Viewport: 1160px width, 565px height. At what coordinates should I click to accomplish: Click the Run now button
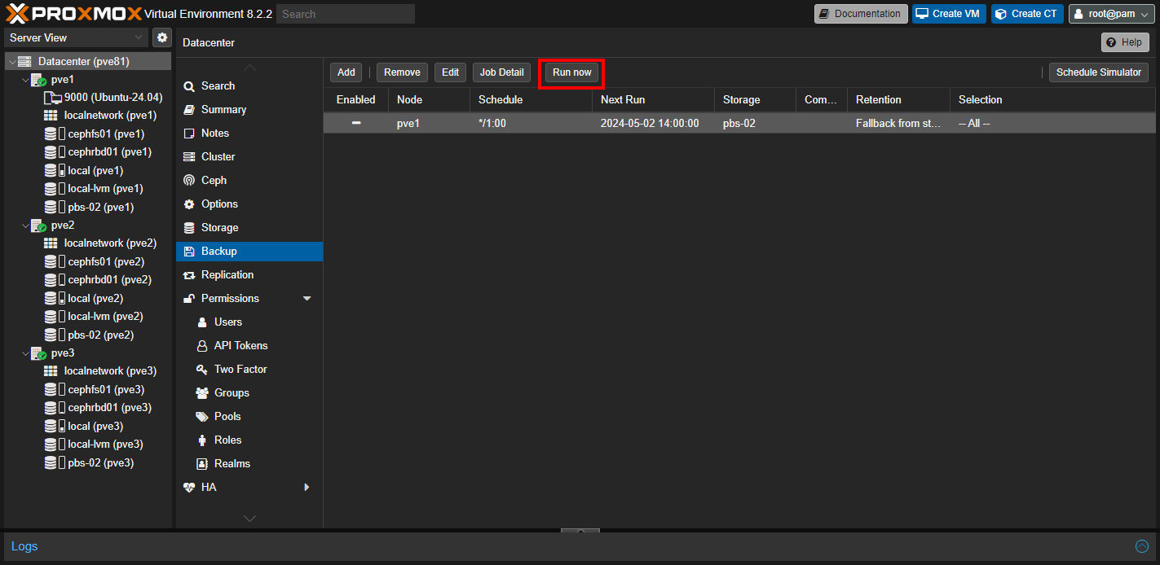[572, 72]
